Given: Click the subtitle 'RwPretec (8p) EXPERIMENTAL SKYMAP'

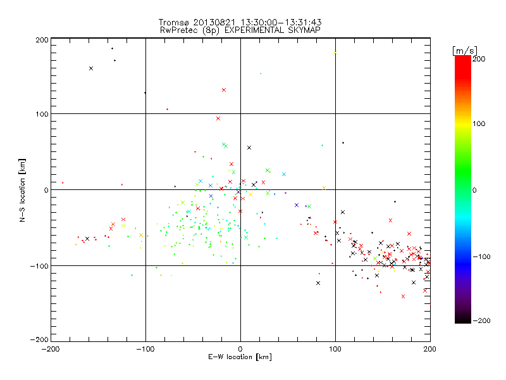Looking at the screenshot, I should [240, 30].
